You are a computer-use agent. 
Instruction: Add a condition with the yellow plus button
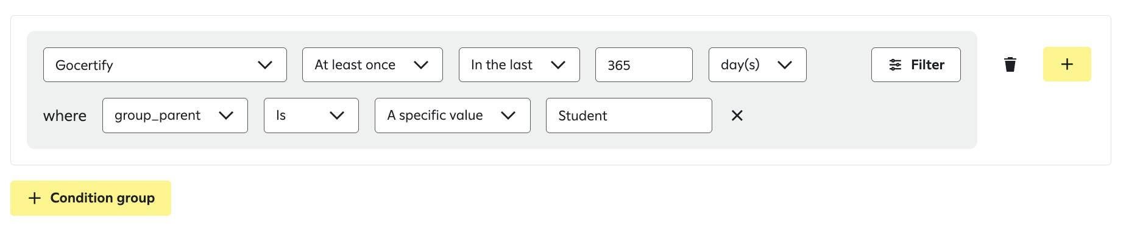click(1067, 64)
